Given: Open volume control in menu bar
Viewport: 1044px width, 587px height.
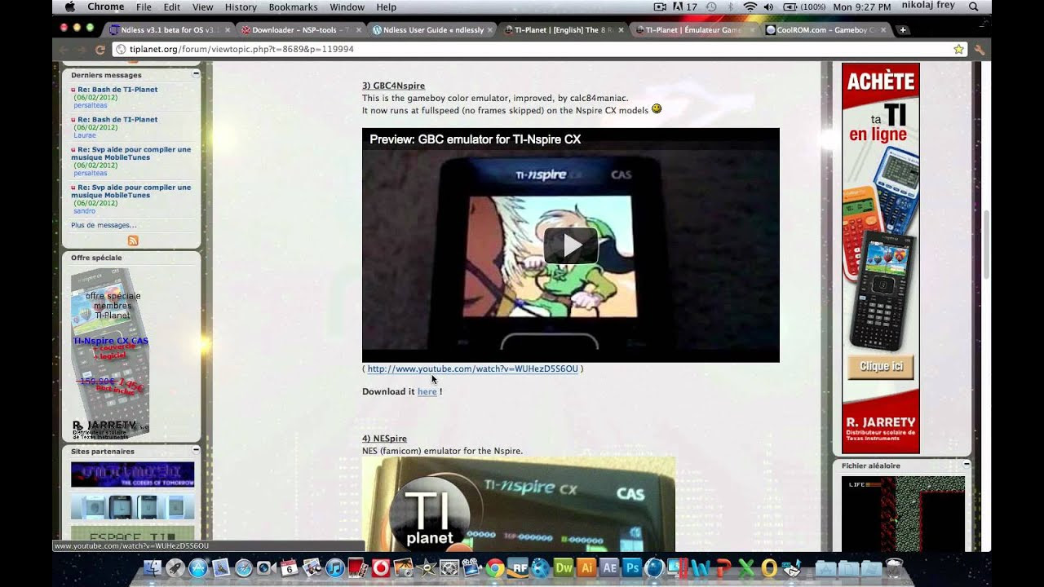Looking at the screenshot, I should tap(768, 7).
